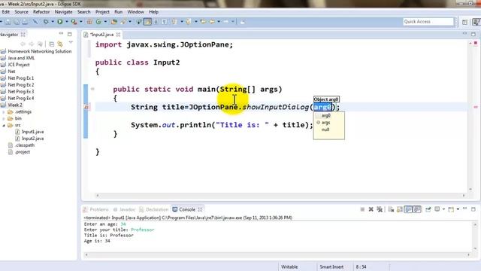
Task: Open the External Tools dropdown arrow
Action: tap(81, 22)
